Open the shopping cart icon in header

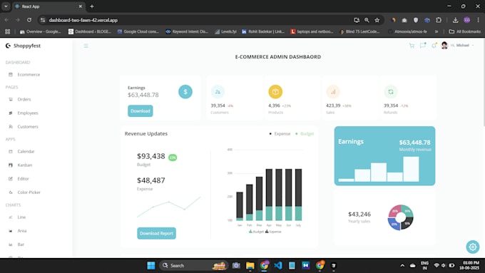[412, 46]
